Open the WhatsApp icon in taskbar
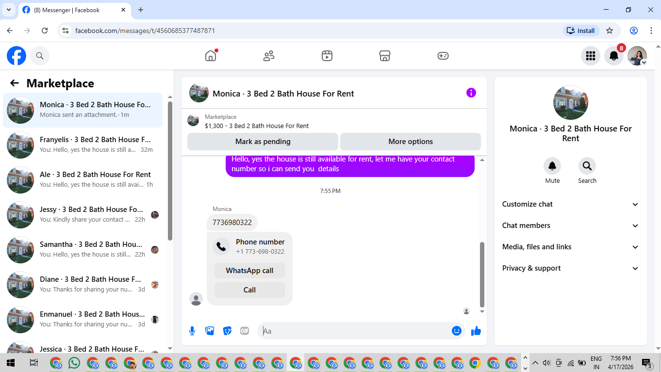Screen dimensions: 661x372 click(74, 363)
